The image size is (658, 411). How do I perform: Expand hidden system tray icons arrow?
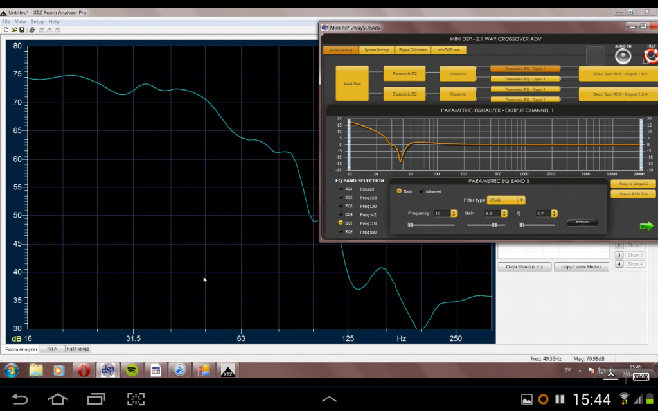click(580, 371)
